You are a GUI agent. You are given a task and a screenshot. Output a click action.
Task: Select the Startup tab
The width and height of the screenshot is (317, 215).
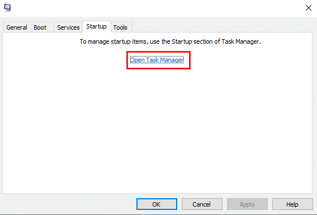[96, 26]
